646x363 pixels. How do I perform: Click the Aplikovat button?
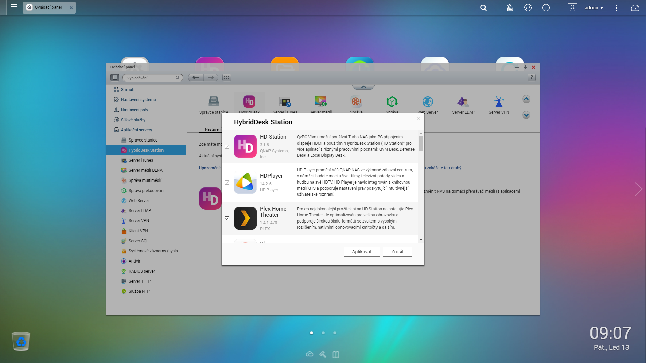pos(362,252)
